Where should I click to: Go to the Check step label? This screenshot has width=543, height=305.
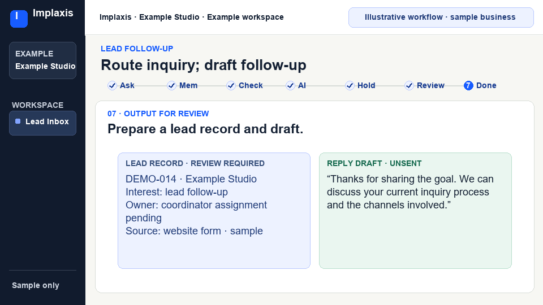coord(251,85)
